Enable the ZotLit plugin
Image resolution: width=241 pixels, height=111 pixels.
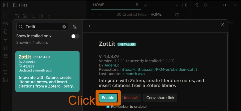[x=108, y=98]
